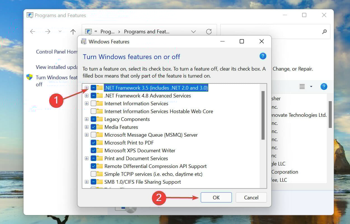Viewport: 350px width, 224px height.
Task: Go up one level with the up arrow
Action: [73, 32]
